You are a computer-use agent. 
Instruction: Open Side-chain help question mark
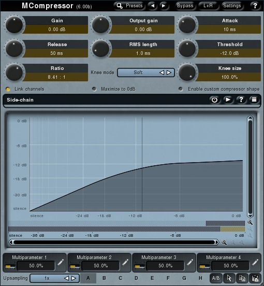[241, 100]
